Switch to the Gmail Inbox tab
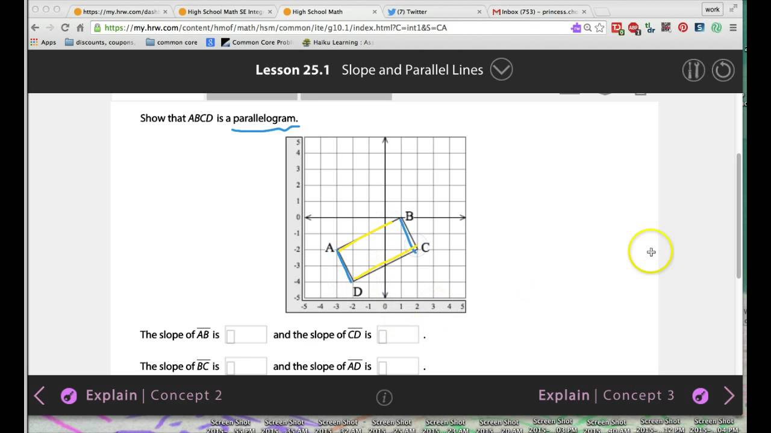 tap(538, 11)
